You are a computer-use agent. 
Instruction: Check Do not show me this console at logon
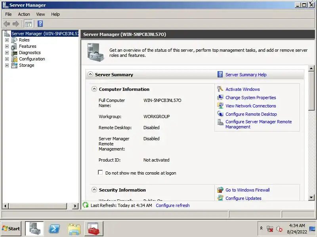(100, 172)
